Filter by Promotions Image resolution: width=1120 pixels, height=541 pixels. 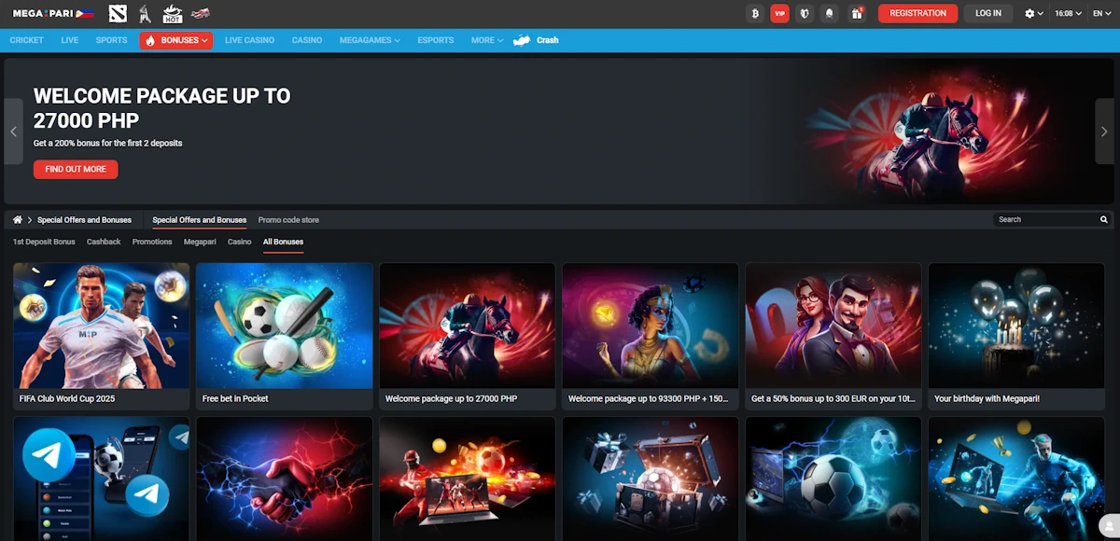(152, 242)
